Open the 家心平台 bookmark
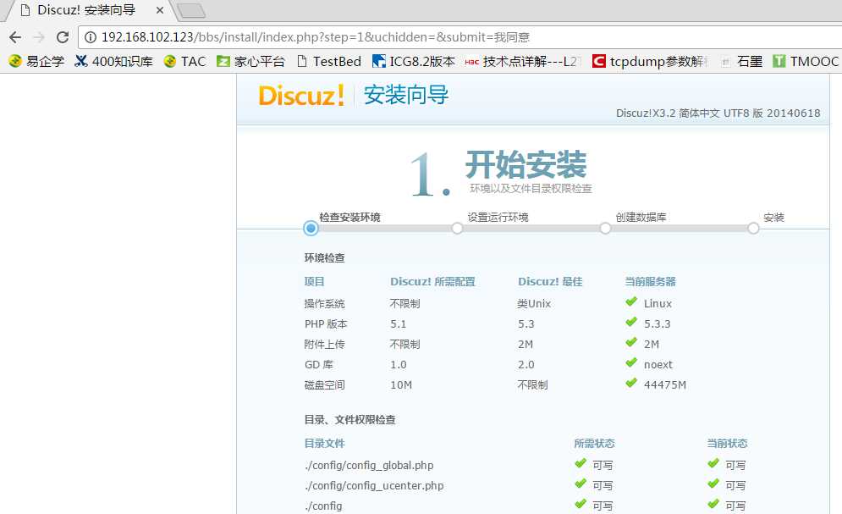 [250, 61]
